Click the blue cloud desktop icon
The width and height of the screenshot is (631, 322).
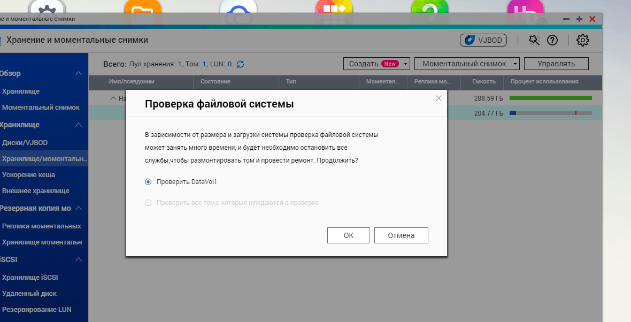[x=238, y=12]
